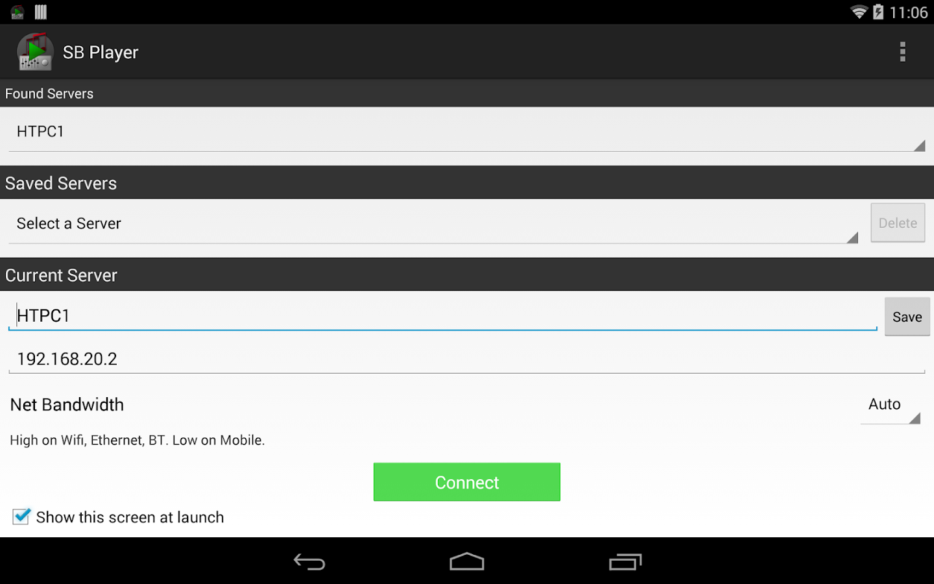Screen dimensions: 934x584
Task: Tap the SB Player notification icon in status bar
Action: [x=18, y=12]
